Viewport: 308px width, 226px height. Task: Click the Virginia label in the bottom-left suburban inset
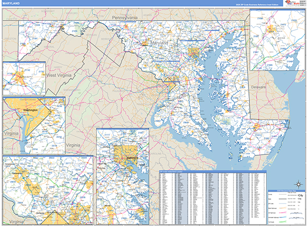16,222
